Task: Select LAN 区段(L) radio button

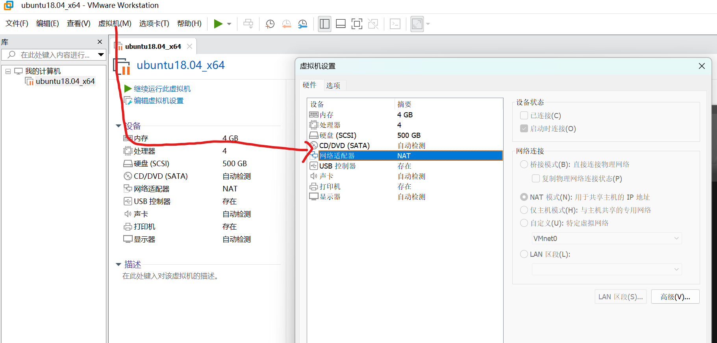Action: click(x=524, y=254)
